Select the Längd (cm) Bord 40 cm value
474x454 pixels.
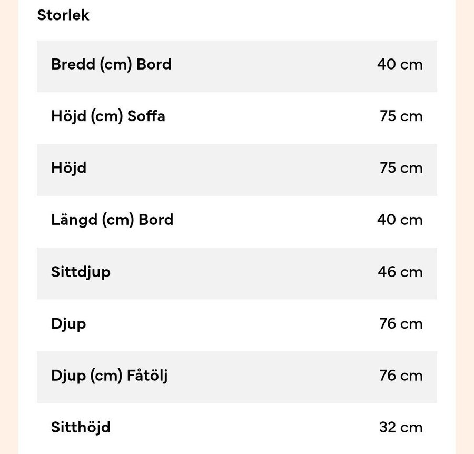[x=400, y=220]
